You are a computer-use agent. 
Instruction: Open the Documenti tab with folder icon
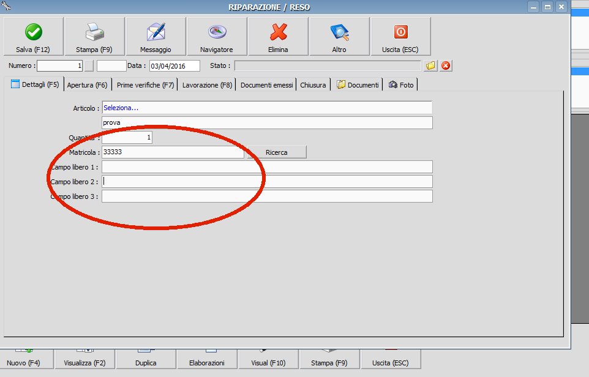tap(357, 85)
